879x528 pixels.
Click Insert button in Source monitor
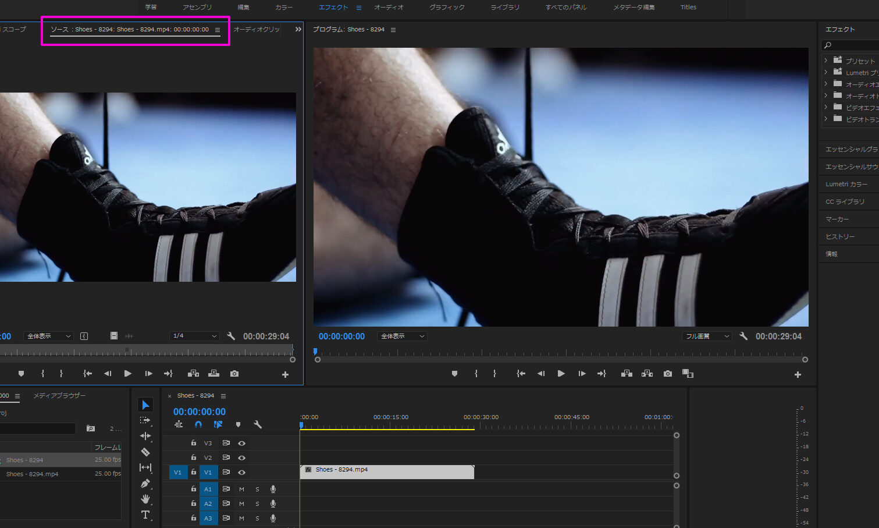coord(193,374)
